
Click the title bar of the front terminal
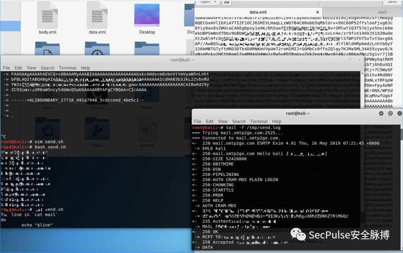pos(298,113)
